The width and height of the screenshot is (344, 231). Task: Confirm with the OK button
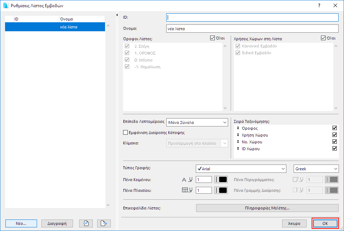[325, 223]
